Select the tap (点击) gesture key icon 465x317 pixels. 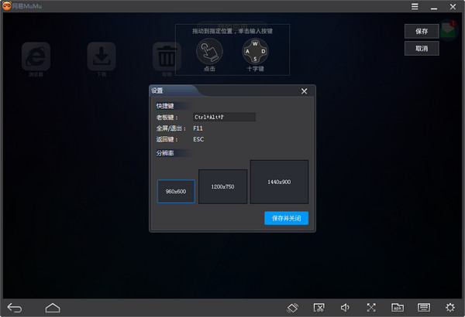pos(209,52)
